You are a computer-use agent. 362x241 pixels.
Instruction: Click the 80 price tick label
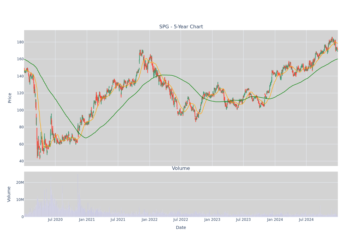pos(21,127)
